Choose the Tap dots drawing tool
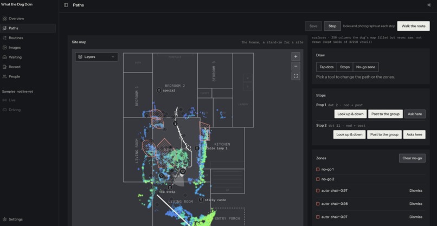This screenshot has width=437, height=226. (326, 67)
